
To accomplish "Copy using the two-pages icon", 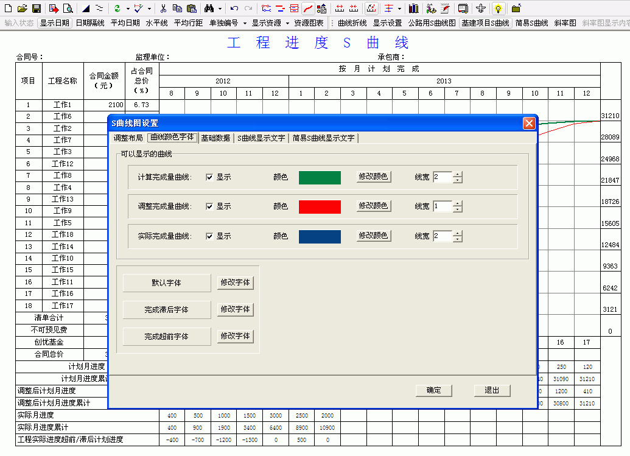I will (177, 8).
